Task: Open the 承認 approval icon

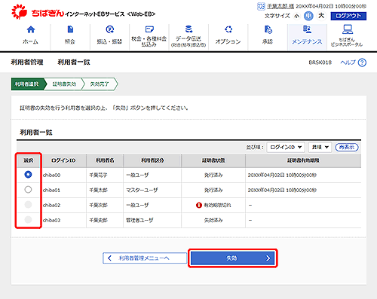Action: click(268, 29)
